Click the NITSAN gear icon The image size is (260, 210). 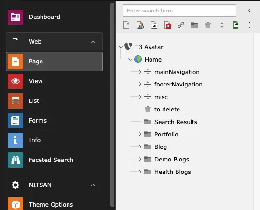[15, 185]
